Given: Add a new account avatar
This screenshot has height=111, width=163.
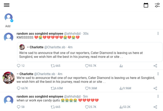Looking at the screenshot, I should pyautogui.click(x=9, y=18).
